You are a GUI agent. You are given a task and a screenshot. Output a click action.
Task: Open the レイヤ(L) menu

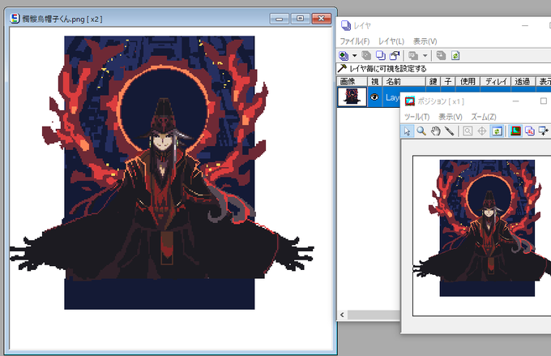(x=391, y=41)
